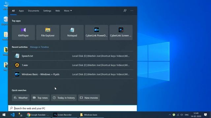Expand the More dropdown
This screenshot has width=211, height=118.
68,11
